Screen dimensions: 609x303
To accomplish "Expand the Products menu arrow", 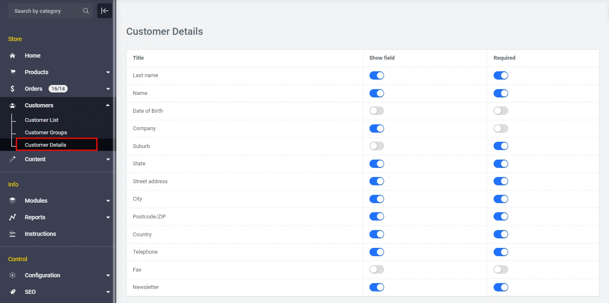I will point(108,73).
